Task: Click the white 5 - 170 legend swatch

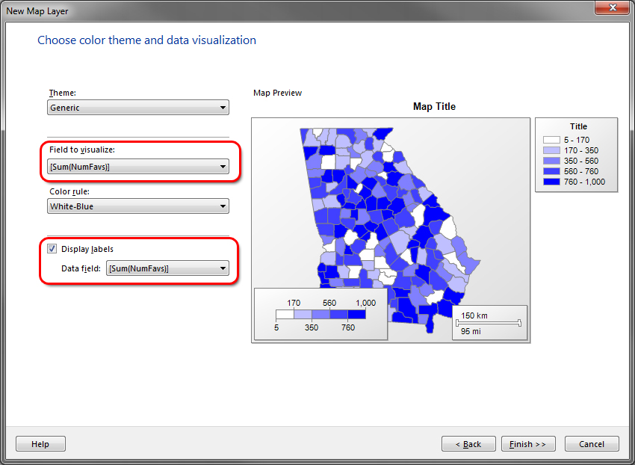Action: pos(551,140)
